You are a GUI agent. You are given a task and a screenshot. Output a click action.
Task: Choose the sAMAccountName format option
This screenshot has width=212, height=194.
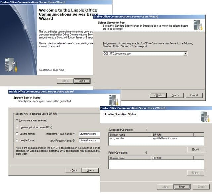[x=17, y=140]
